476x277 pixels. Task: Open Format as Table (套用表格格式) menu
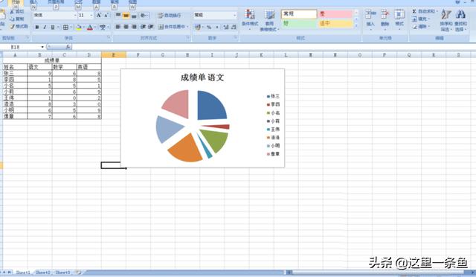pos(269,20)
